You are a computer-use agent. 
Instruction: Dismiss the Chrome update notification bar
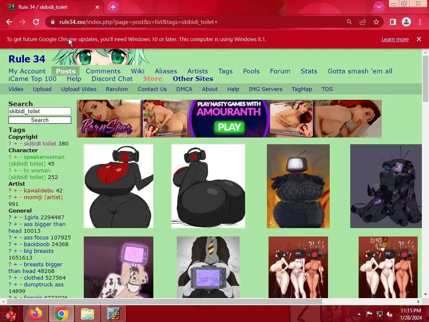pos(419,39)
